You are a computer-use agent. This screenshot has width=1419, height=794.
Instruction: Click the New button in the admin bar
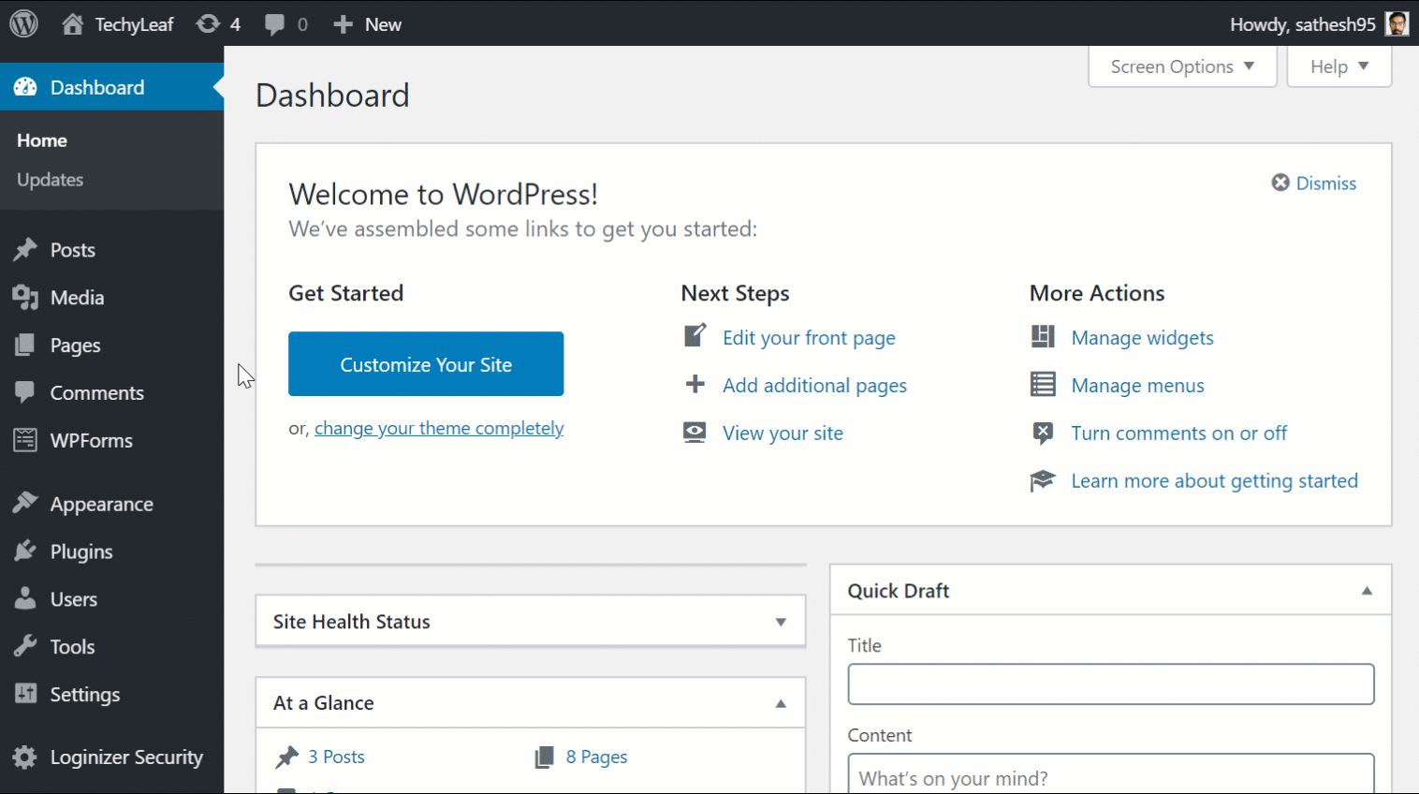[x=383, y=24]
